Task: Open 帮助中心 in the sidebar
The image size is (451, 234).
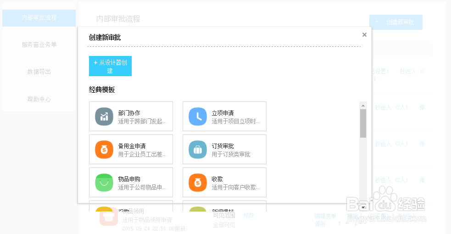Action: (39, 99)
